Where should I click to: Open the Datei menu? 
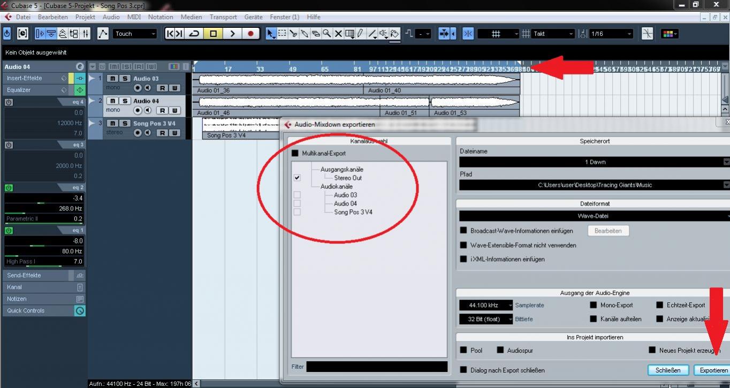[x=23, y=17]
